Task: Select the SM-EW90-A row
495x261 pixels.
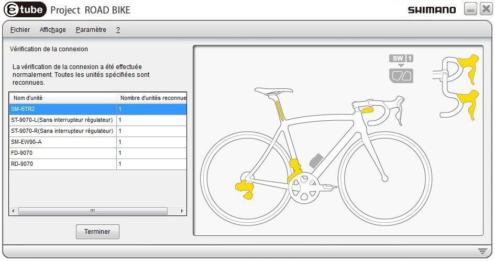Action: pyautogui.click(x=98, y=142)
